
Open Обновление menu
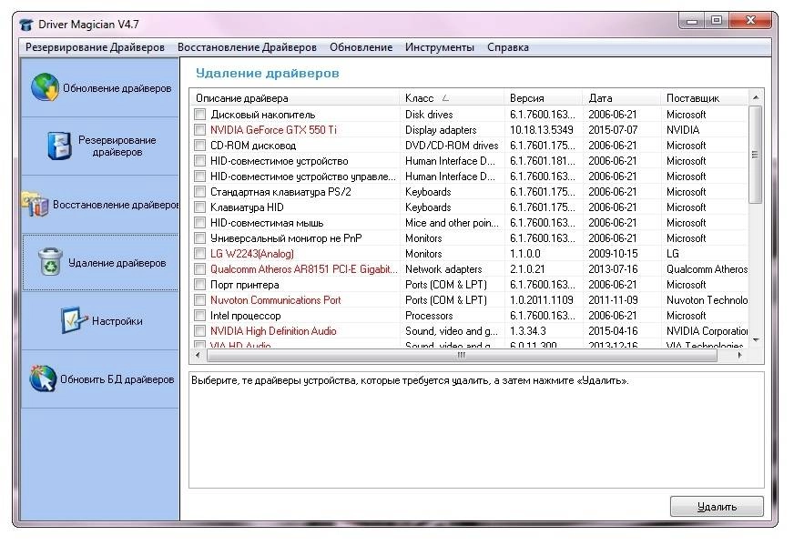361,47
